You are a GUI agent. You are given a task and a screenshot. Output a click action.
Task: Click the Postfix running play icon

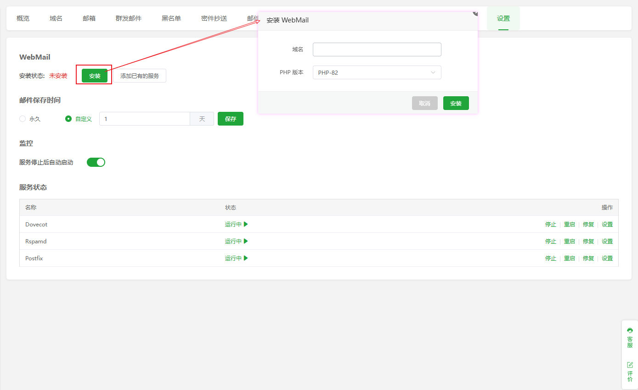(246, 258)
